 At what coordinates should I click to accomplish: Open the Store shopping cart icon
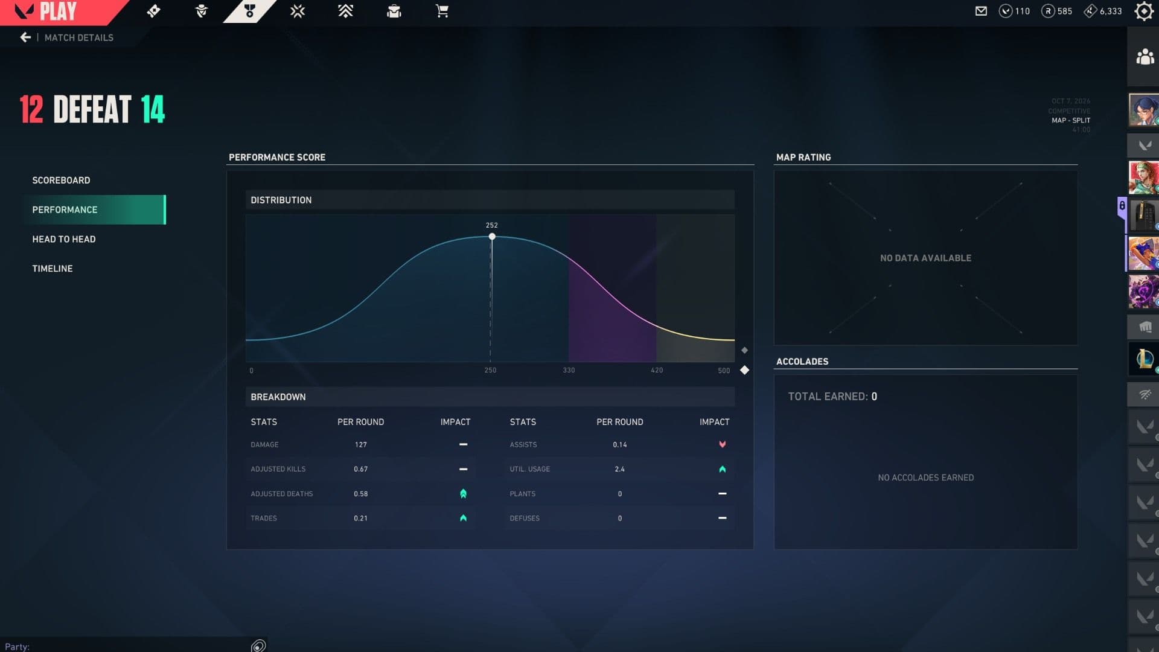click(x=442, y=11)
